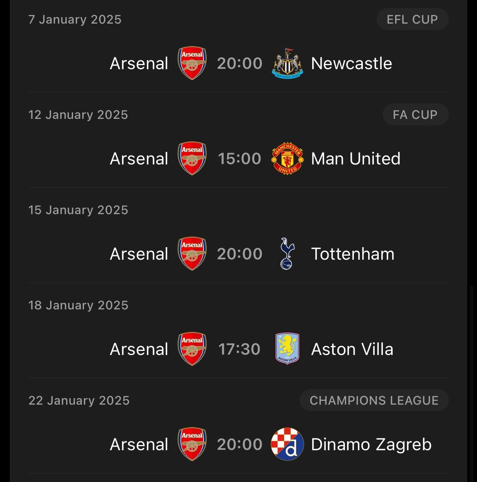Viewport: 477px width, 482px height.
Task: Select the EFL CUP competition badge
Action: click(412, 20)
